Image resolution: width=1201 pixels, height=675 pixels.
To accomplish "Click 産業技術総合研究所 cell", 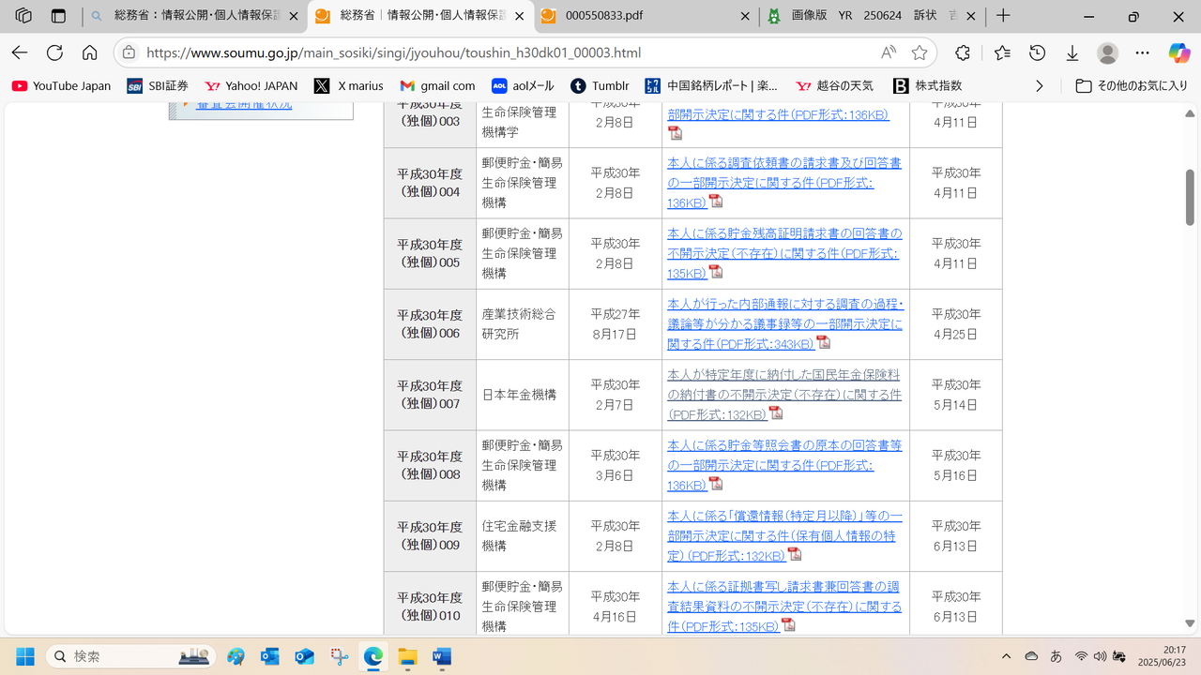I will (x=523, y=324).
